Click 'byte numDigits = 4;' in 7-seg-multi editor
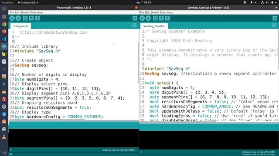Image resolution: width=279 pixels, height=156 pixels. [x=37, y=79]
